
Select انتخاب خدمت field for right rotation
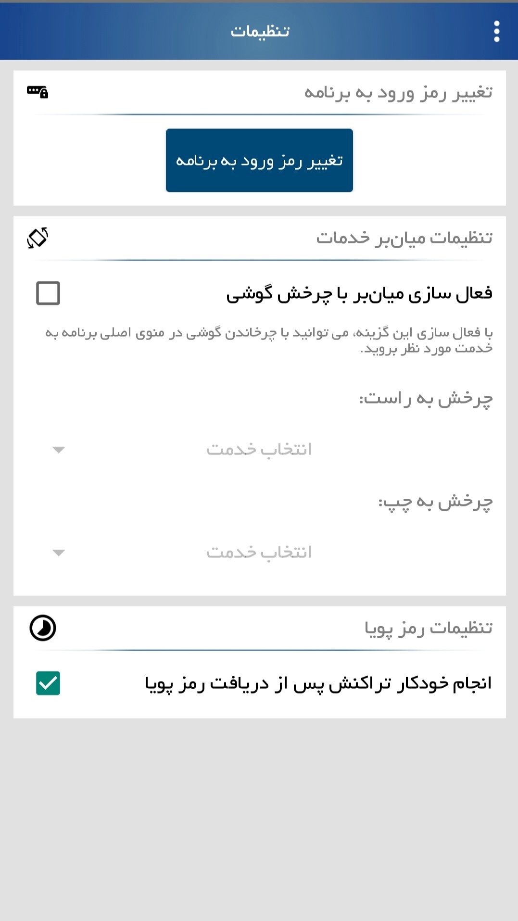259,450
